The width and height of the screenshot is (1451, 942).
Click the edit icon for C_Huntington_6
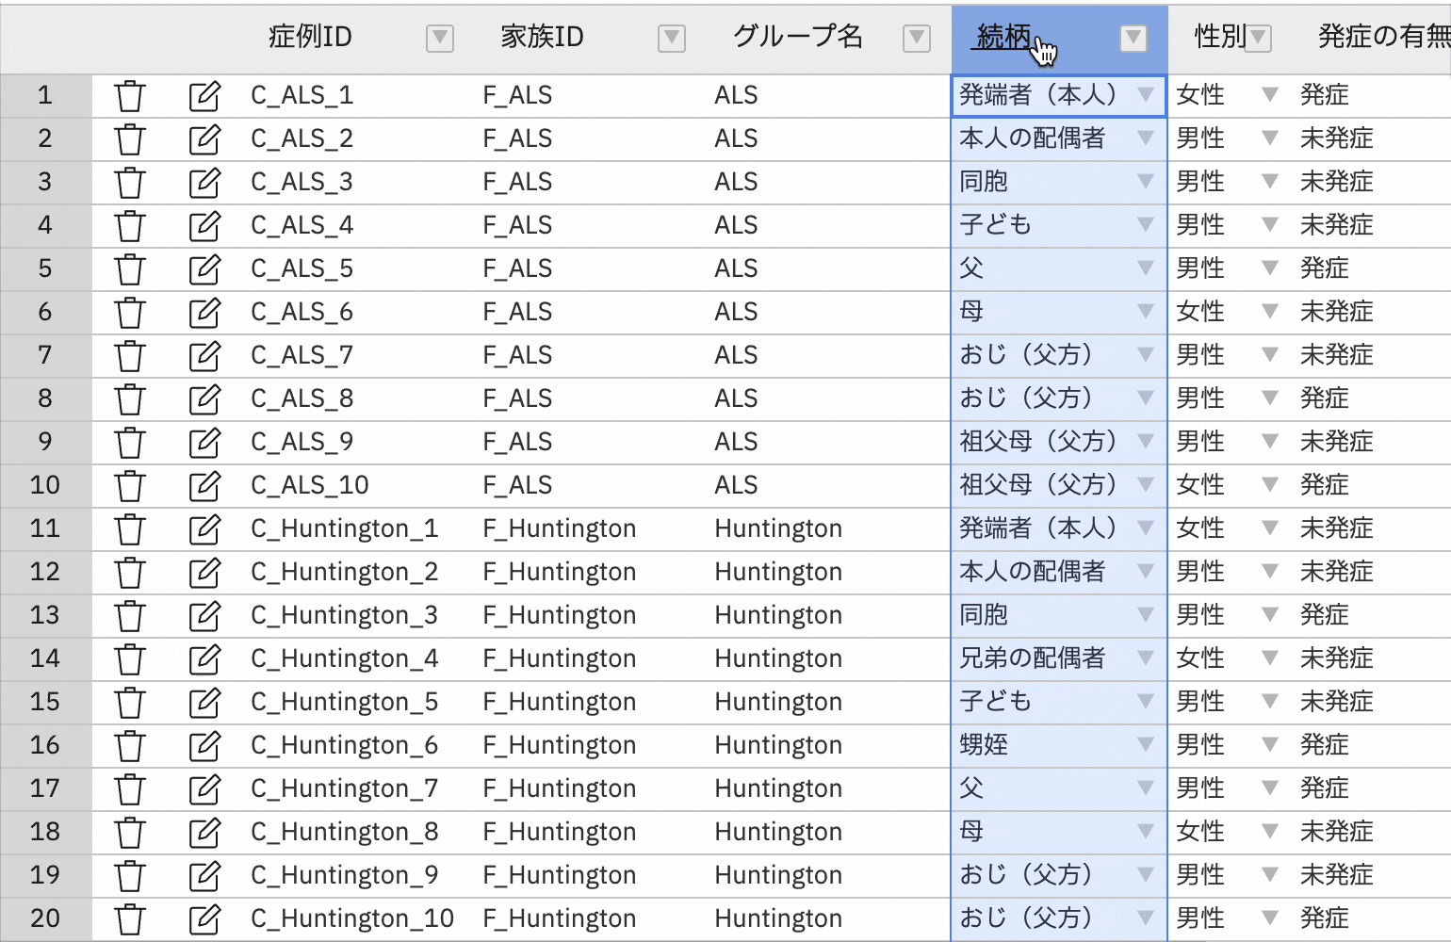(204, 746)
